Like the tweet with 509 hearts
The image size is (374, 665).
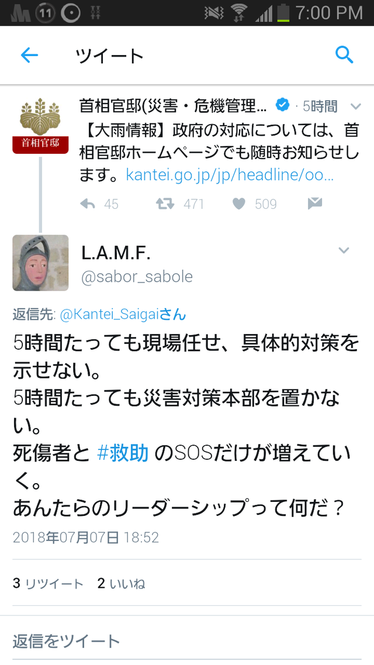tap(239, 204)
